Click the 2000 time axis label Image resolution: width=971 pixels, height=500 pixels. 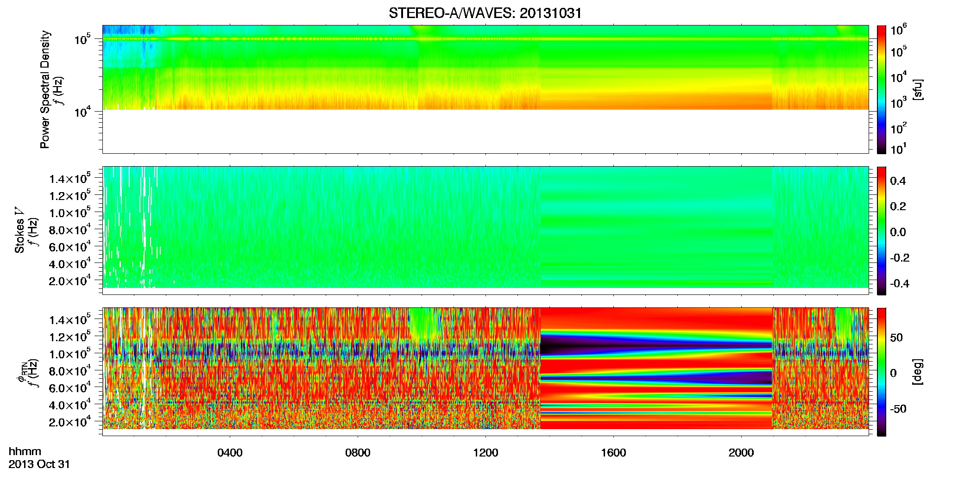pos(741,453)
